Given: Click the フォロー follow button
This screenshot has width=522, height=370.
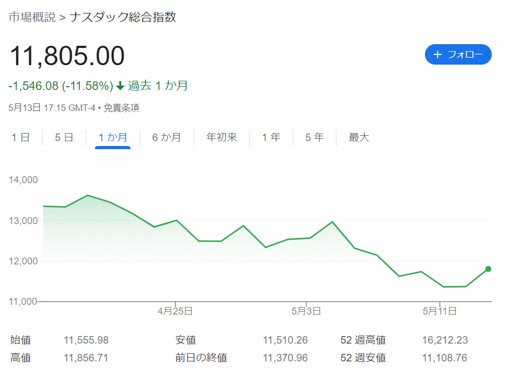Looking at the screenshot, I should [458, 54].
